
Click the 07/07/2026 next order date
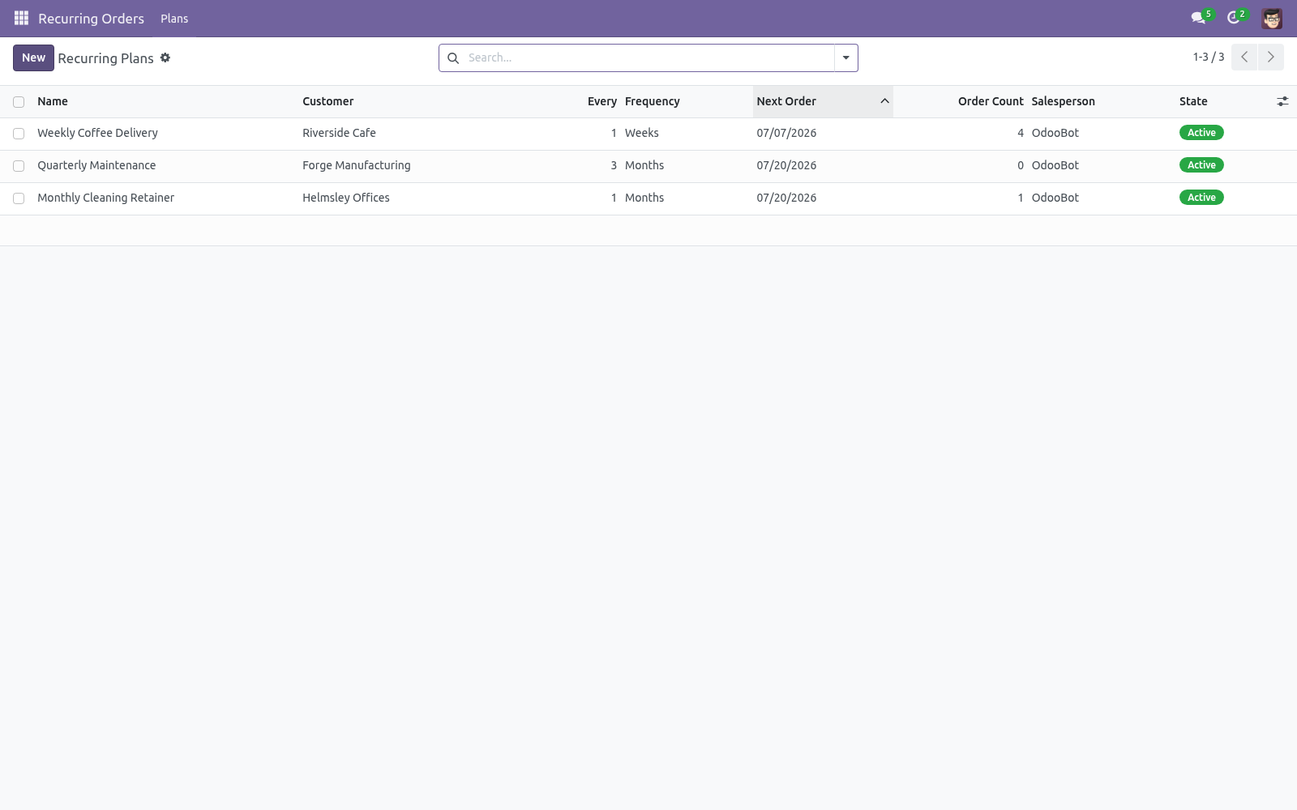[x=786, y=133]
